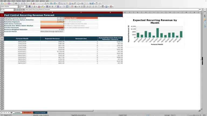
Task: Click the Format as Percent icon
Action: click(79, 6)
